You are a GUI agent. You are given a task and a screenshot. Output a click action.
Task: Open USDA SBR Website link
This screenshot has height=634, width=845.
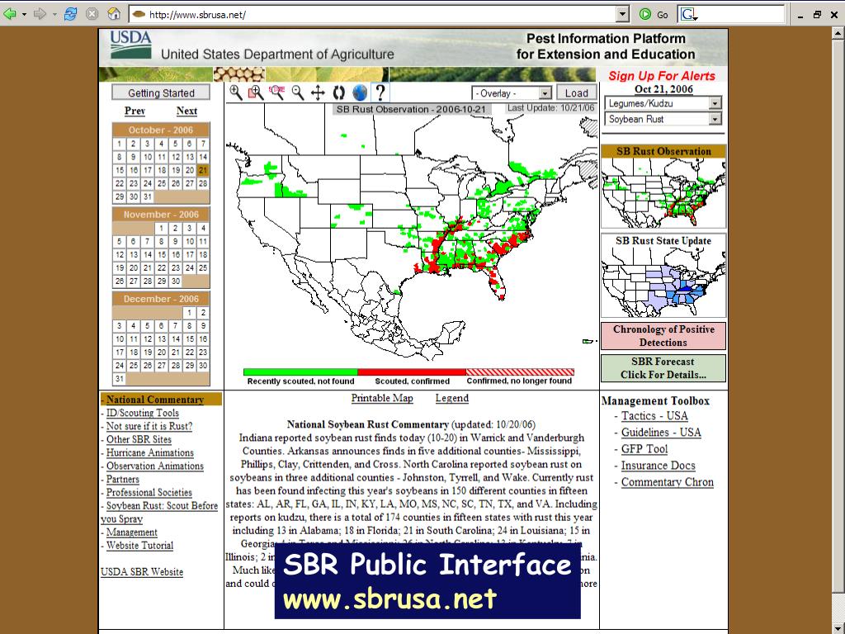pyautogui.click(x=142, y=571)
